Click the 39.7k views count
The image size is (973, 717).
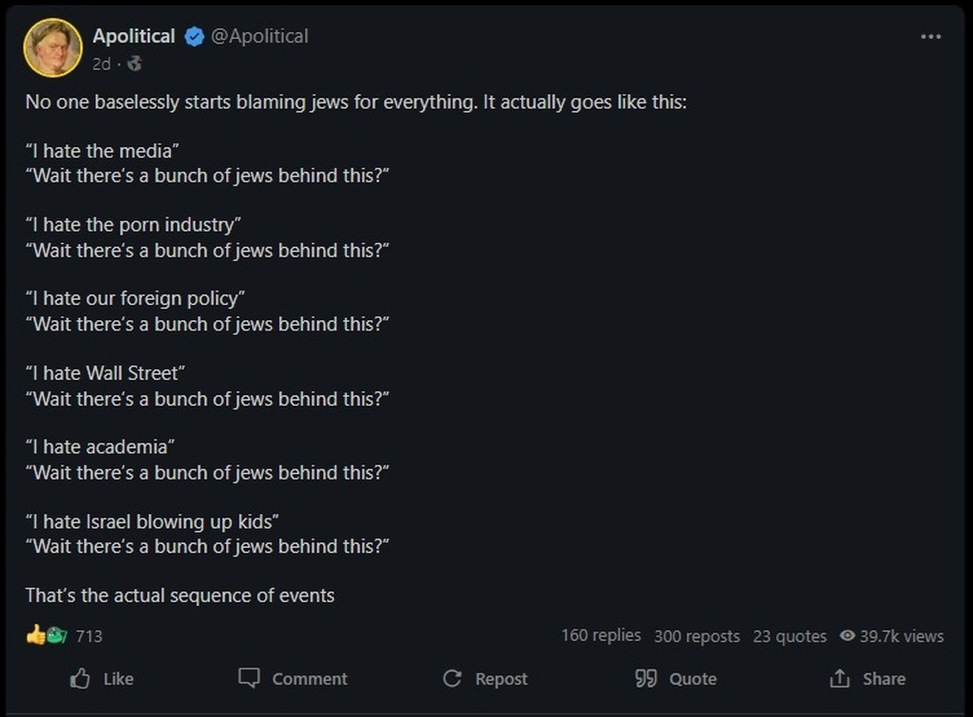[902, 636]
